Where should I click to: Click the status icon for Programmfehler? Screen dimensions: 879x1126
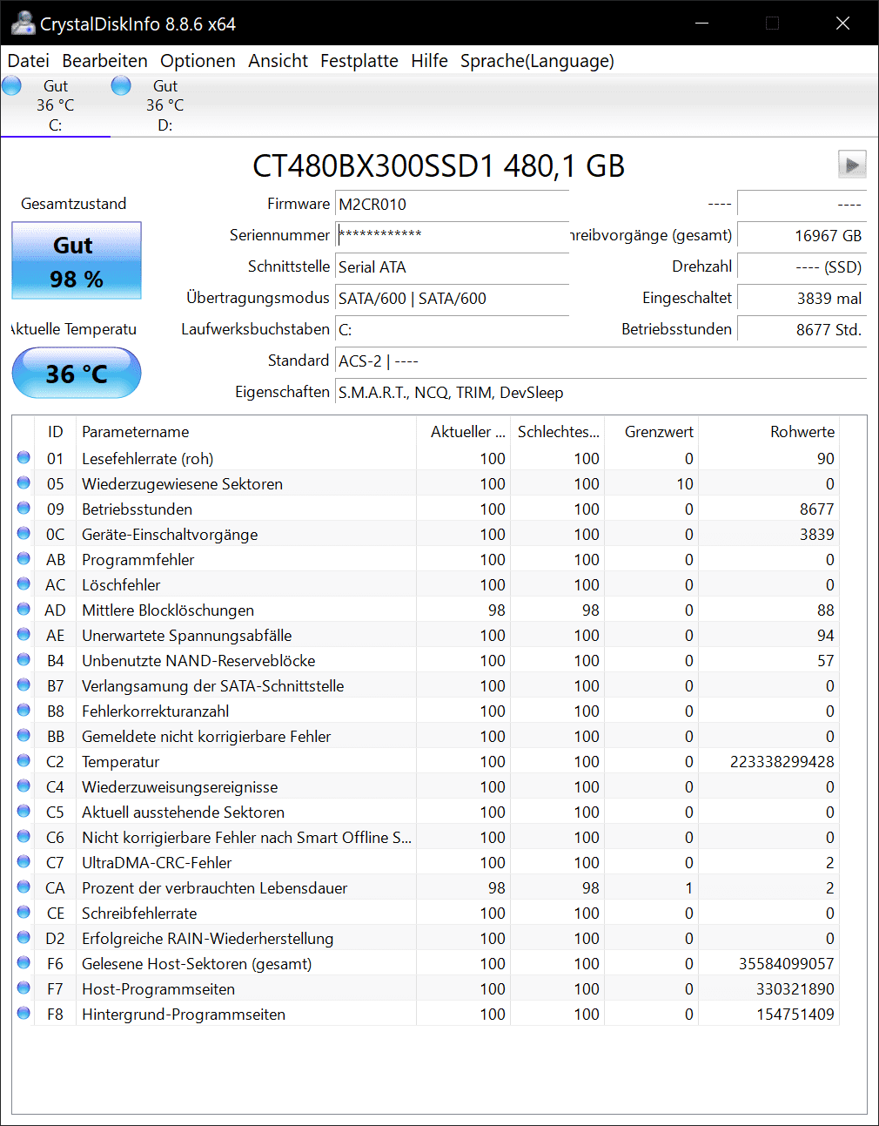[23, 558]
